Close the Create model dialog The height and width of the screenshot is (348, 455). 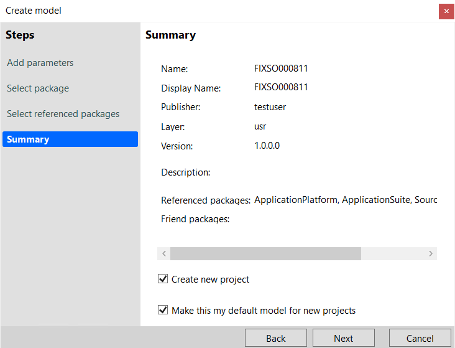pos(446,11)
